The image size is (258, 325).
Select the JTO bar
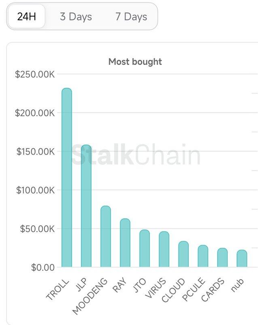145,249
